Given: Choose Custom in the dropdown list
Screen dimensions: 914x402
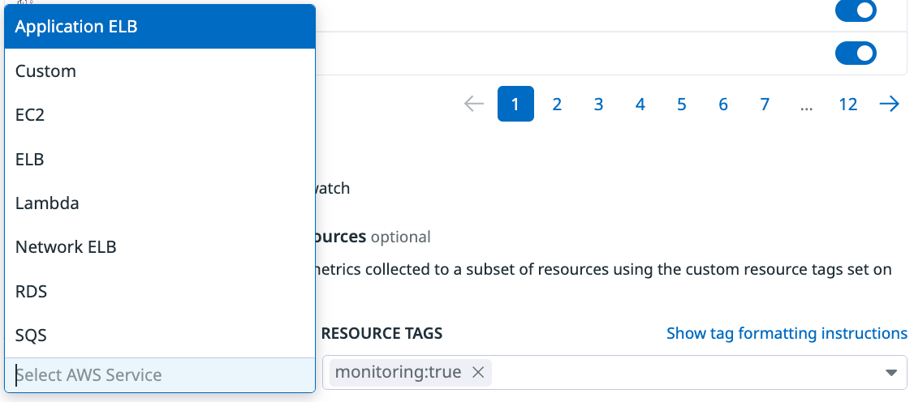Looking at the screenshot, I should tap(160, 71).
